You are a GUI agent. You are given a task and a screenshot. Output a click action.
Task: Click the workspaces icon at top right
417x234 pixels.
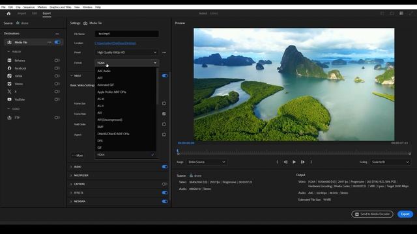382,13
